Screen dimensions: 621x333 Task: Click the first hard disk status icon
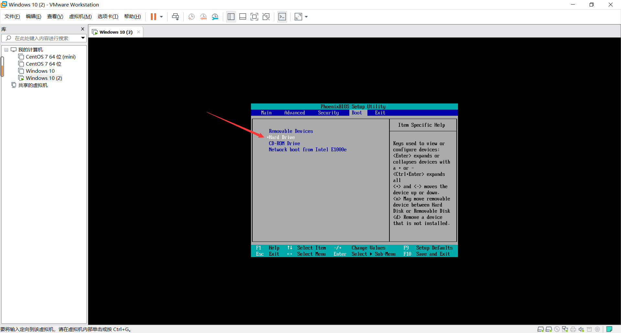pos(540,329)
